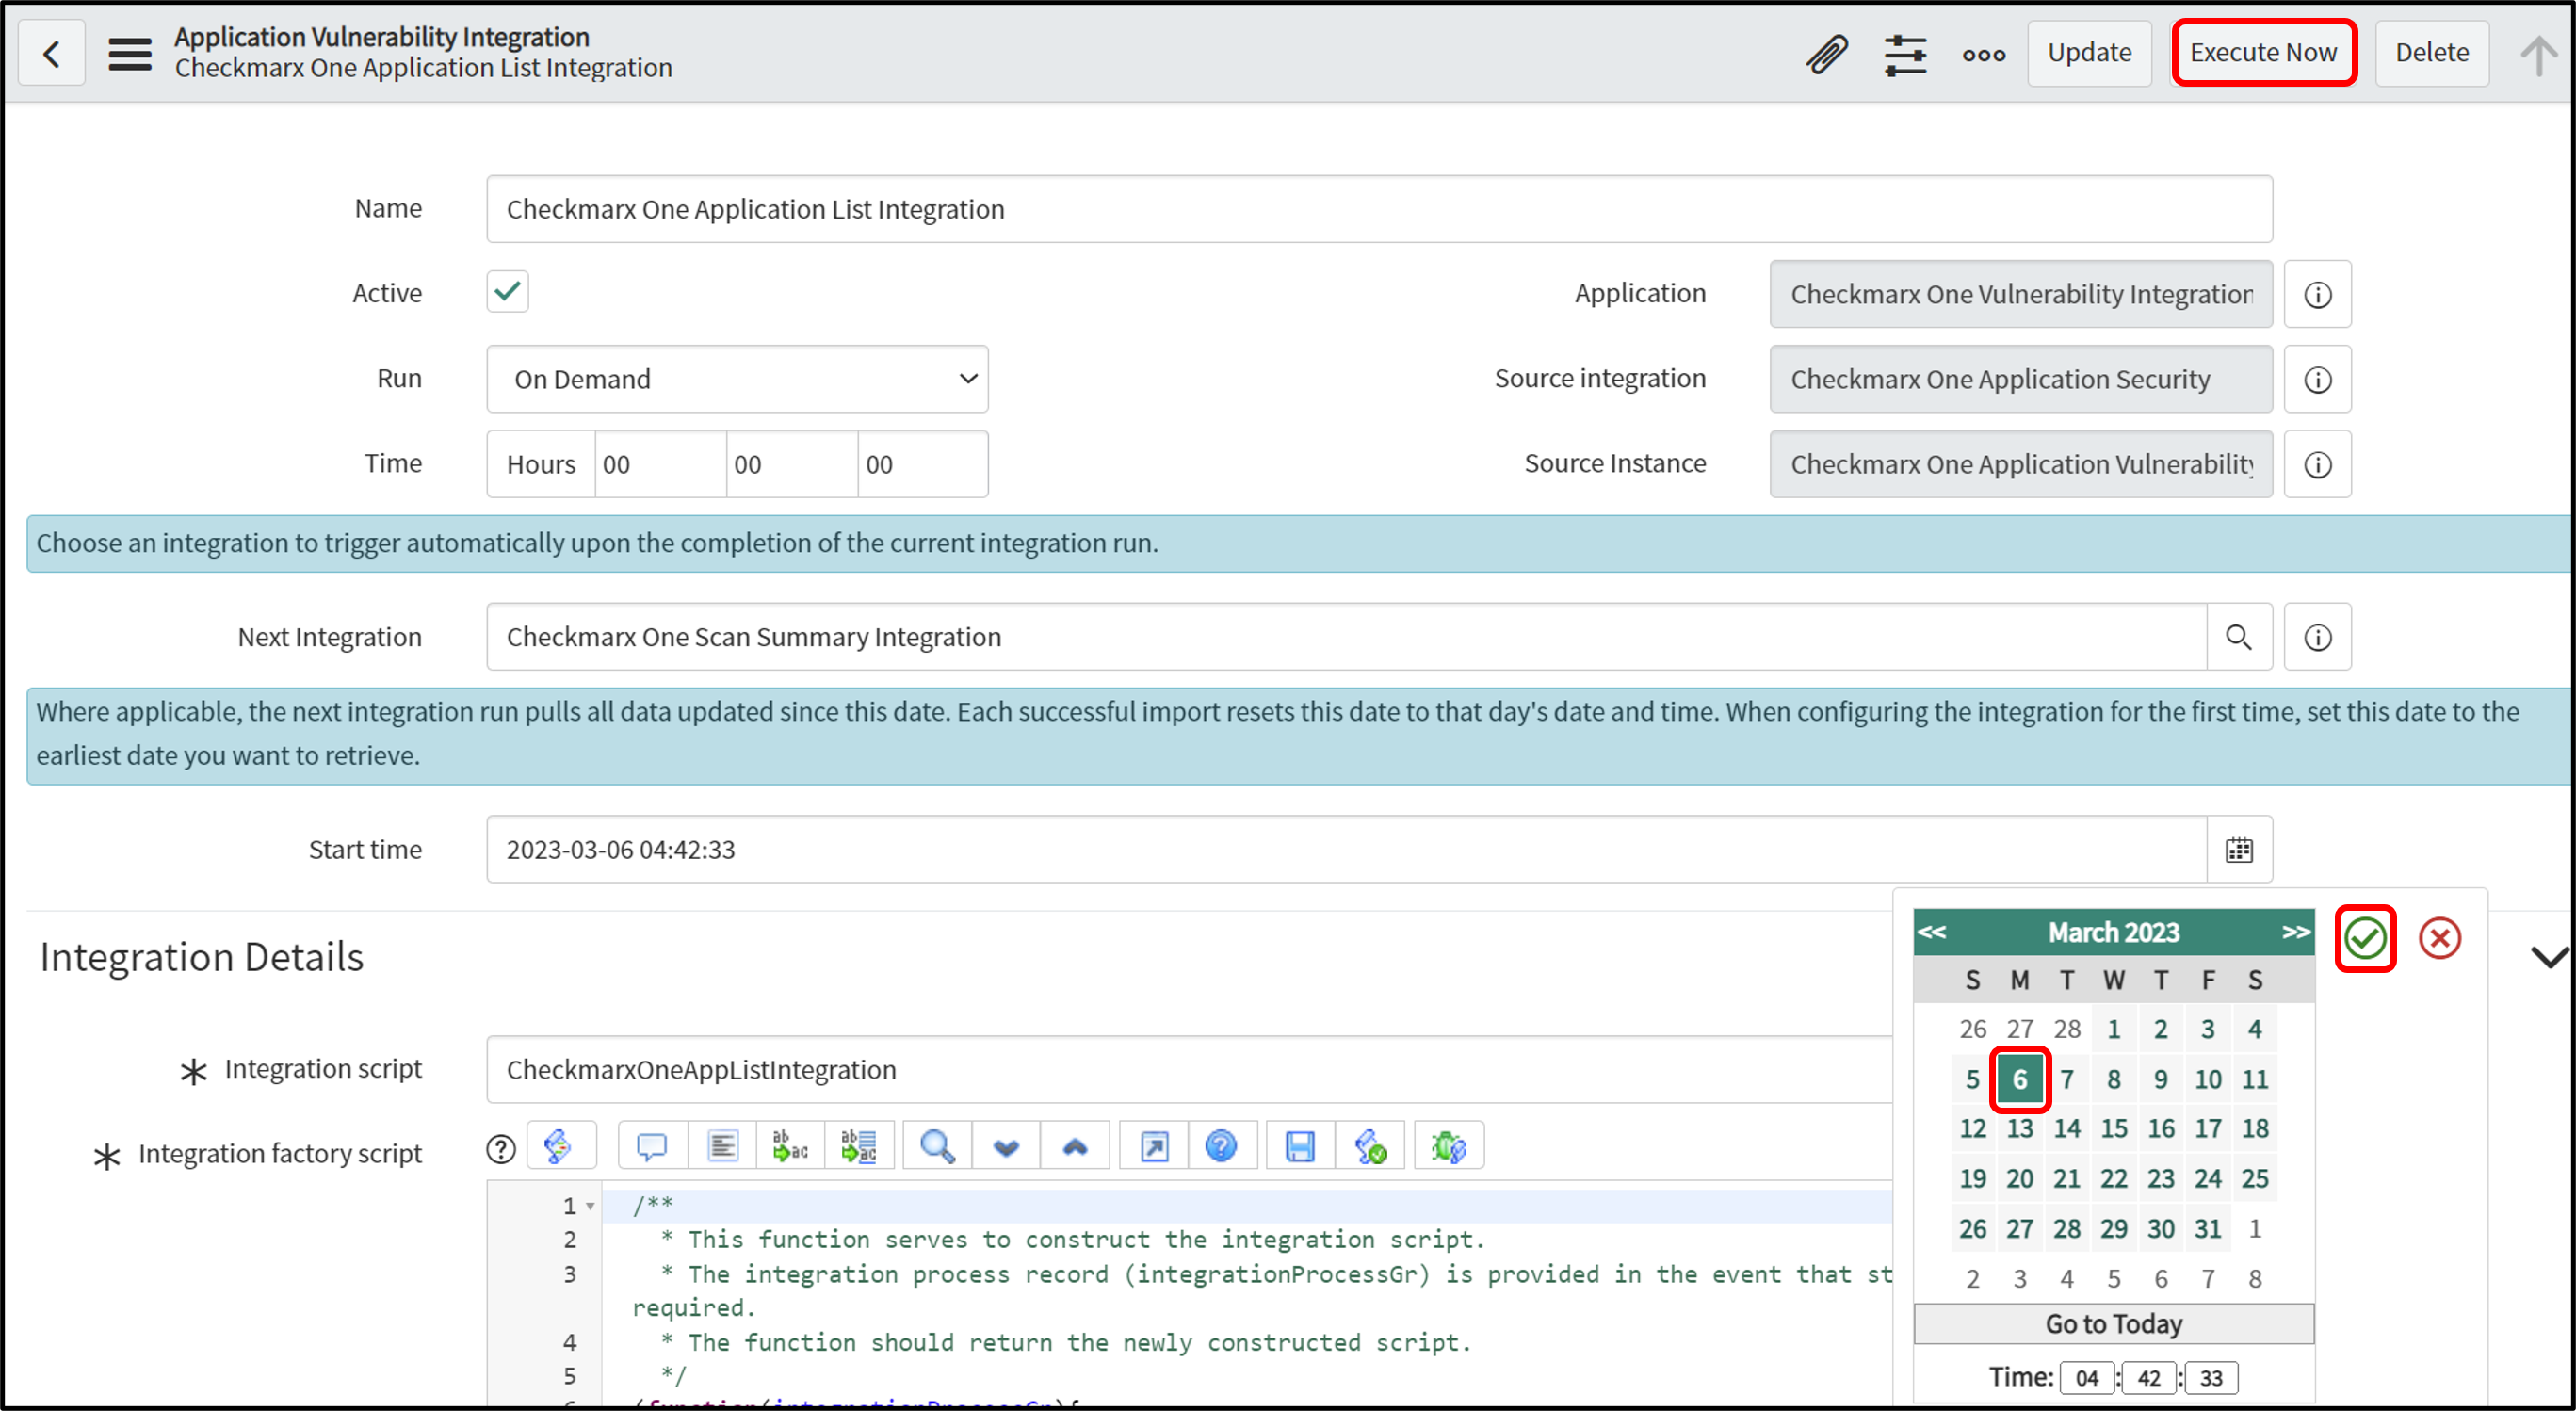The width and height of the screenshot is (2576, 1411).
Task: Collapse the Integration Details section chevron
Action: tap(2549, 957)
